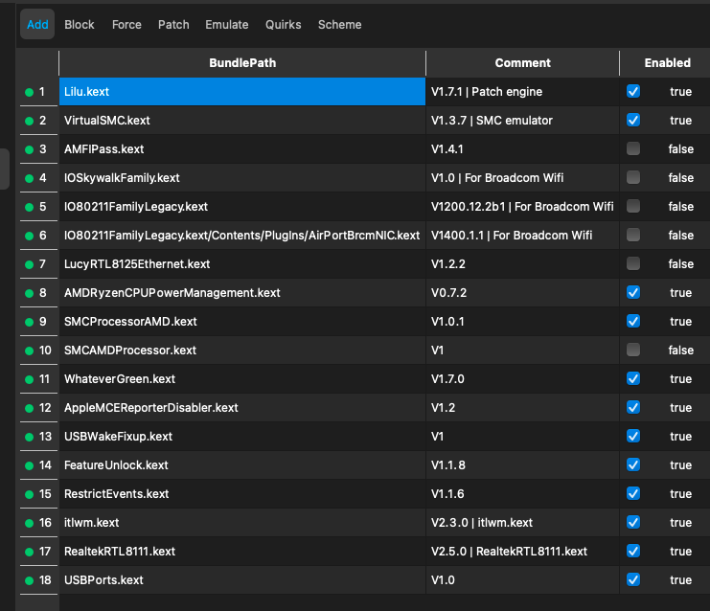Uncheck USBWakeFixup.kext Enabled box
The height and width of the screenshot is (611, 710).
pos(633,436)
